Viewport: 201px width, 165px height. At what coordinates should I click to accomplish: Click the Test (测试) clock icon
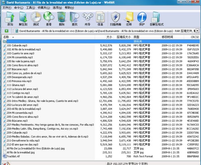point(36,17)
